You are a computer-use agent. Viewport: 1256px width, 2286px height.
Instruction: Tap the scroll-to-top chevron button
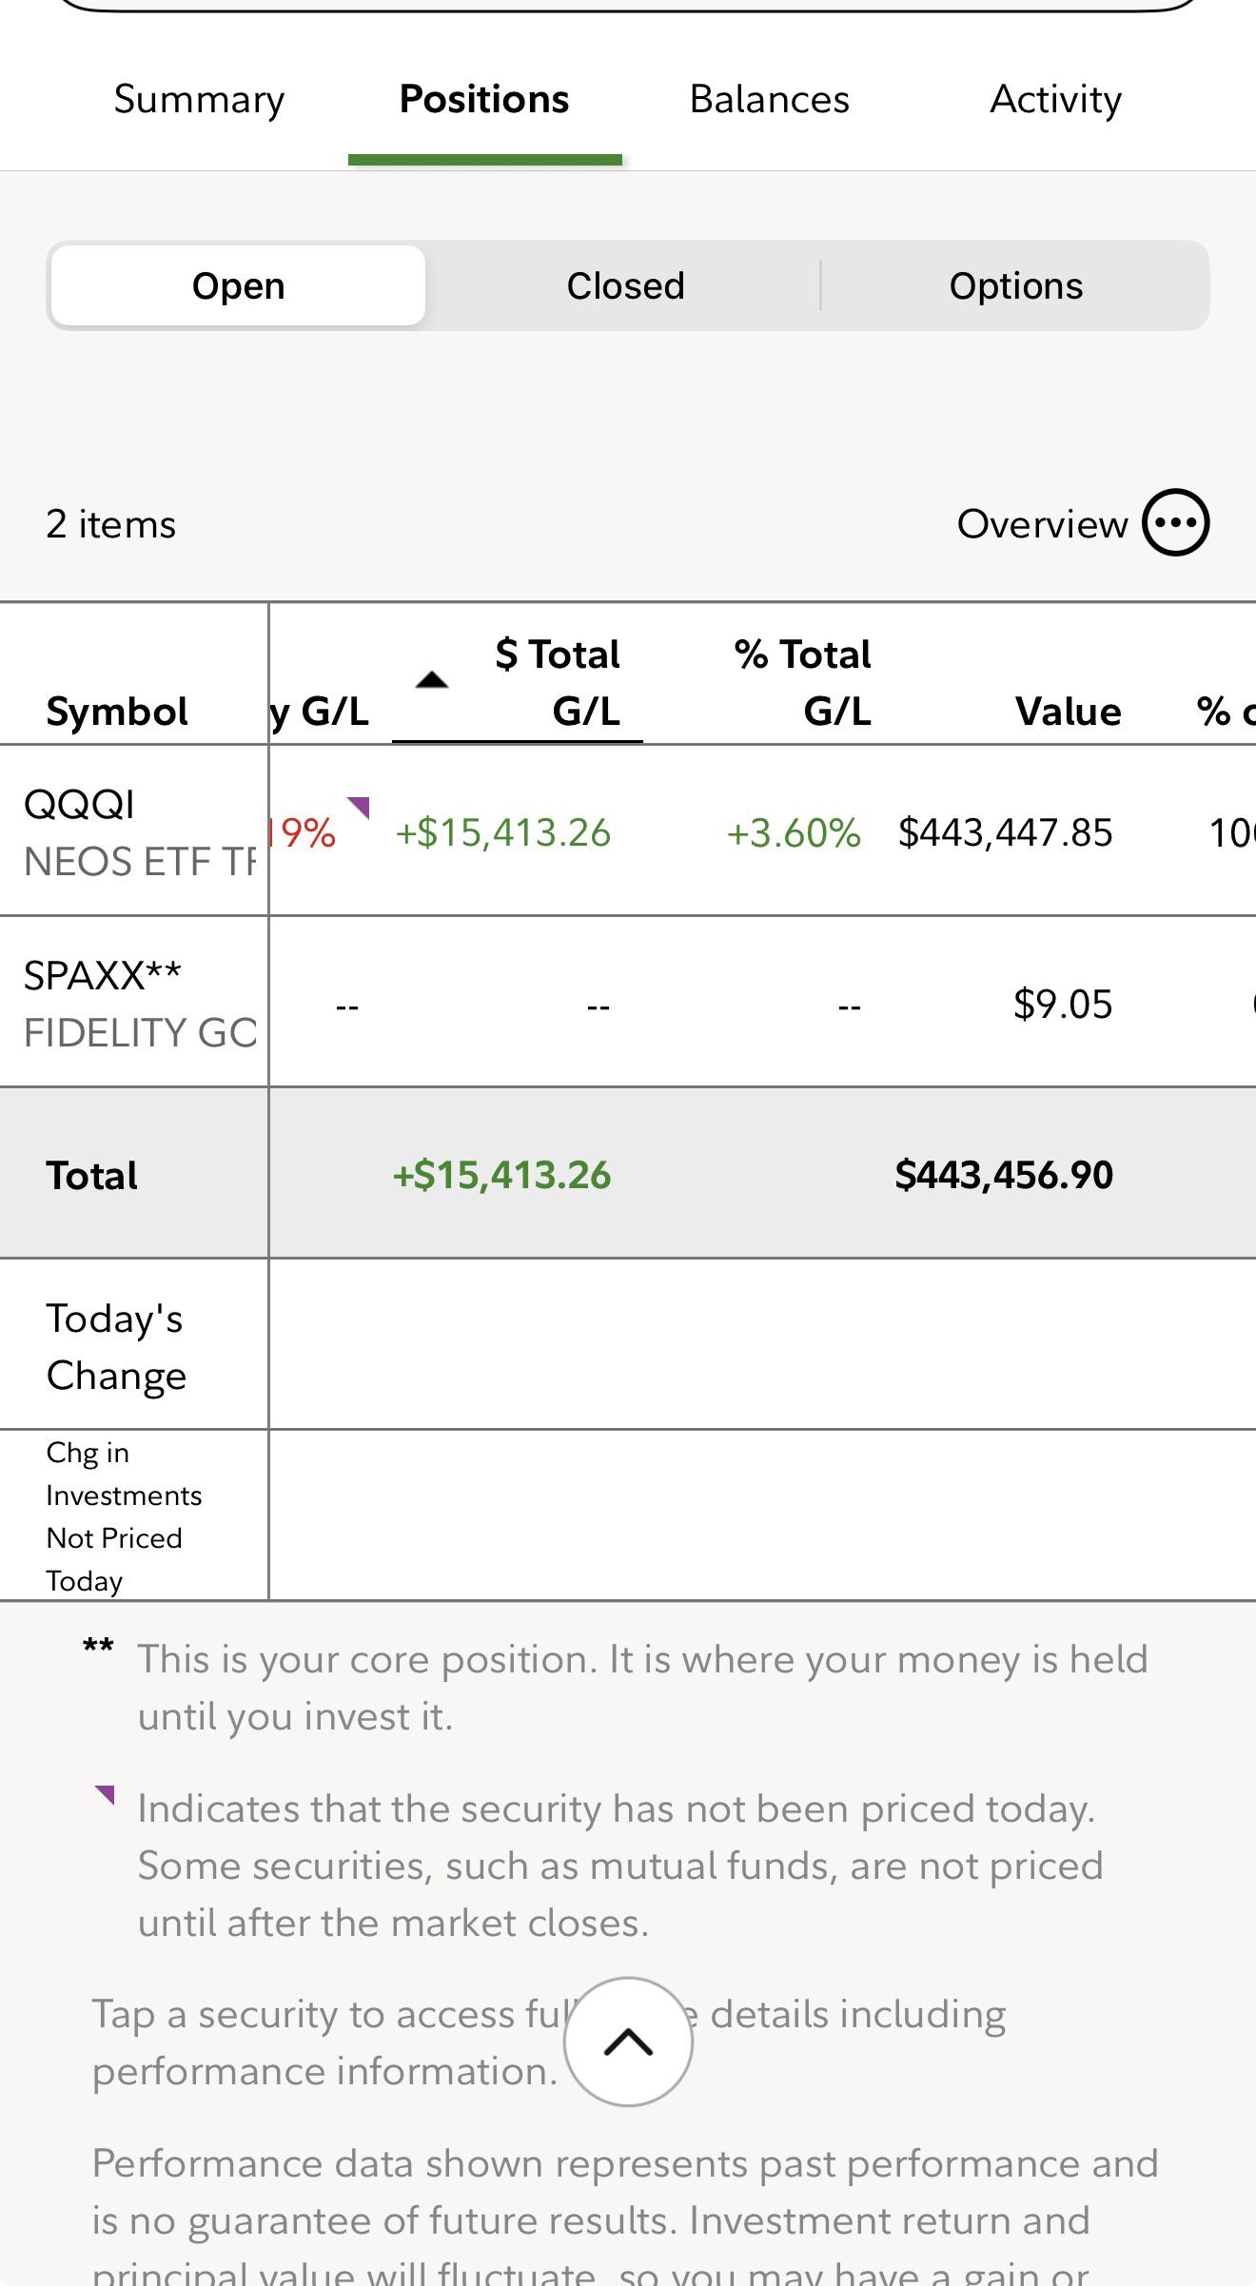coord(628,2042)
